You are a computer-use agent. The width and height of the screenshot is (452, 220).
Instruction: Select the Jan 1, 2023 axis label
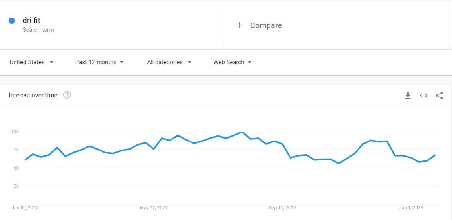pos(411,208)
